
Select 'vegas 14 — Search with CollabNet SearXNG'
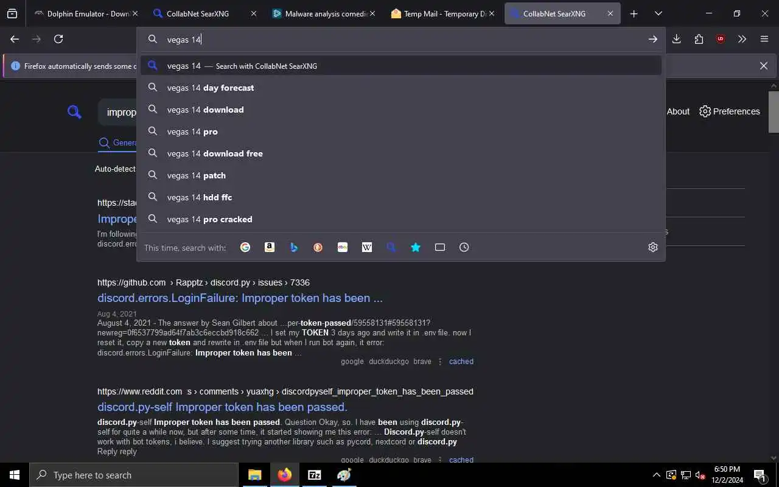[401, 66]
